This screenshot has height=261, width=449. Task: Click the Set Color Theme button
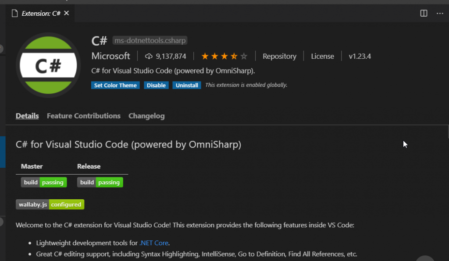point(115,85)
